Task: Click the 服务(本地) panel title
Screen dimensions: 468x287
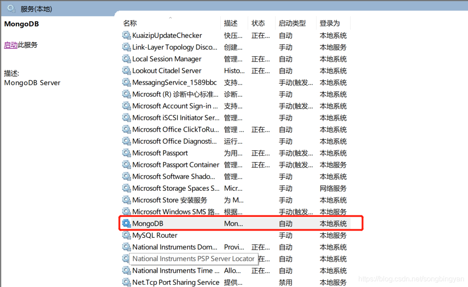Action: click(36, 9)
